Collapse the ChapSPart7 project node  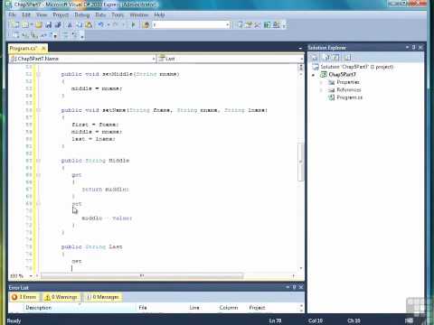[314, 75]
